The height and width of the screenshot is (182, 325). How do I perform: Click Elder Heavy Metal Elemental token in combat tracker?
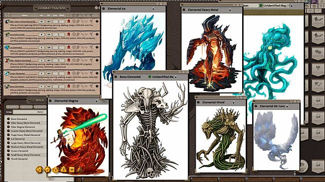(7, 21)
